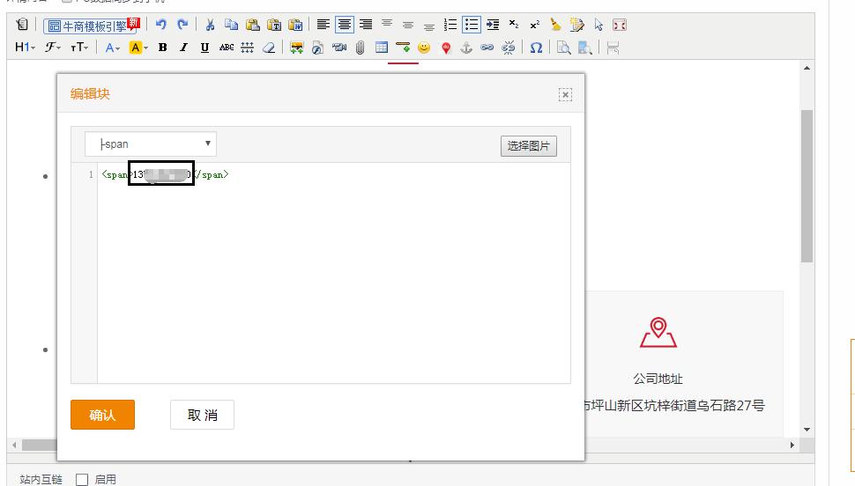
Task: Toggle underline formatting
Action: click(x=204, y=48)
